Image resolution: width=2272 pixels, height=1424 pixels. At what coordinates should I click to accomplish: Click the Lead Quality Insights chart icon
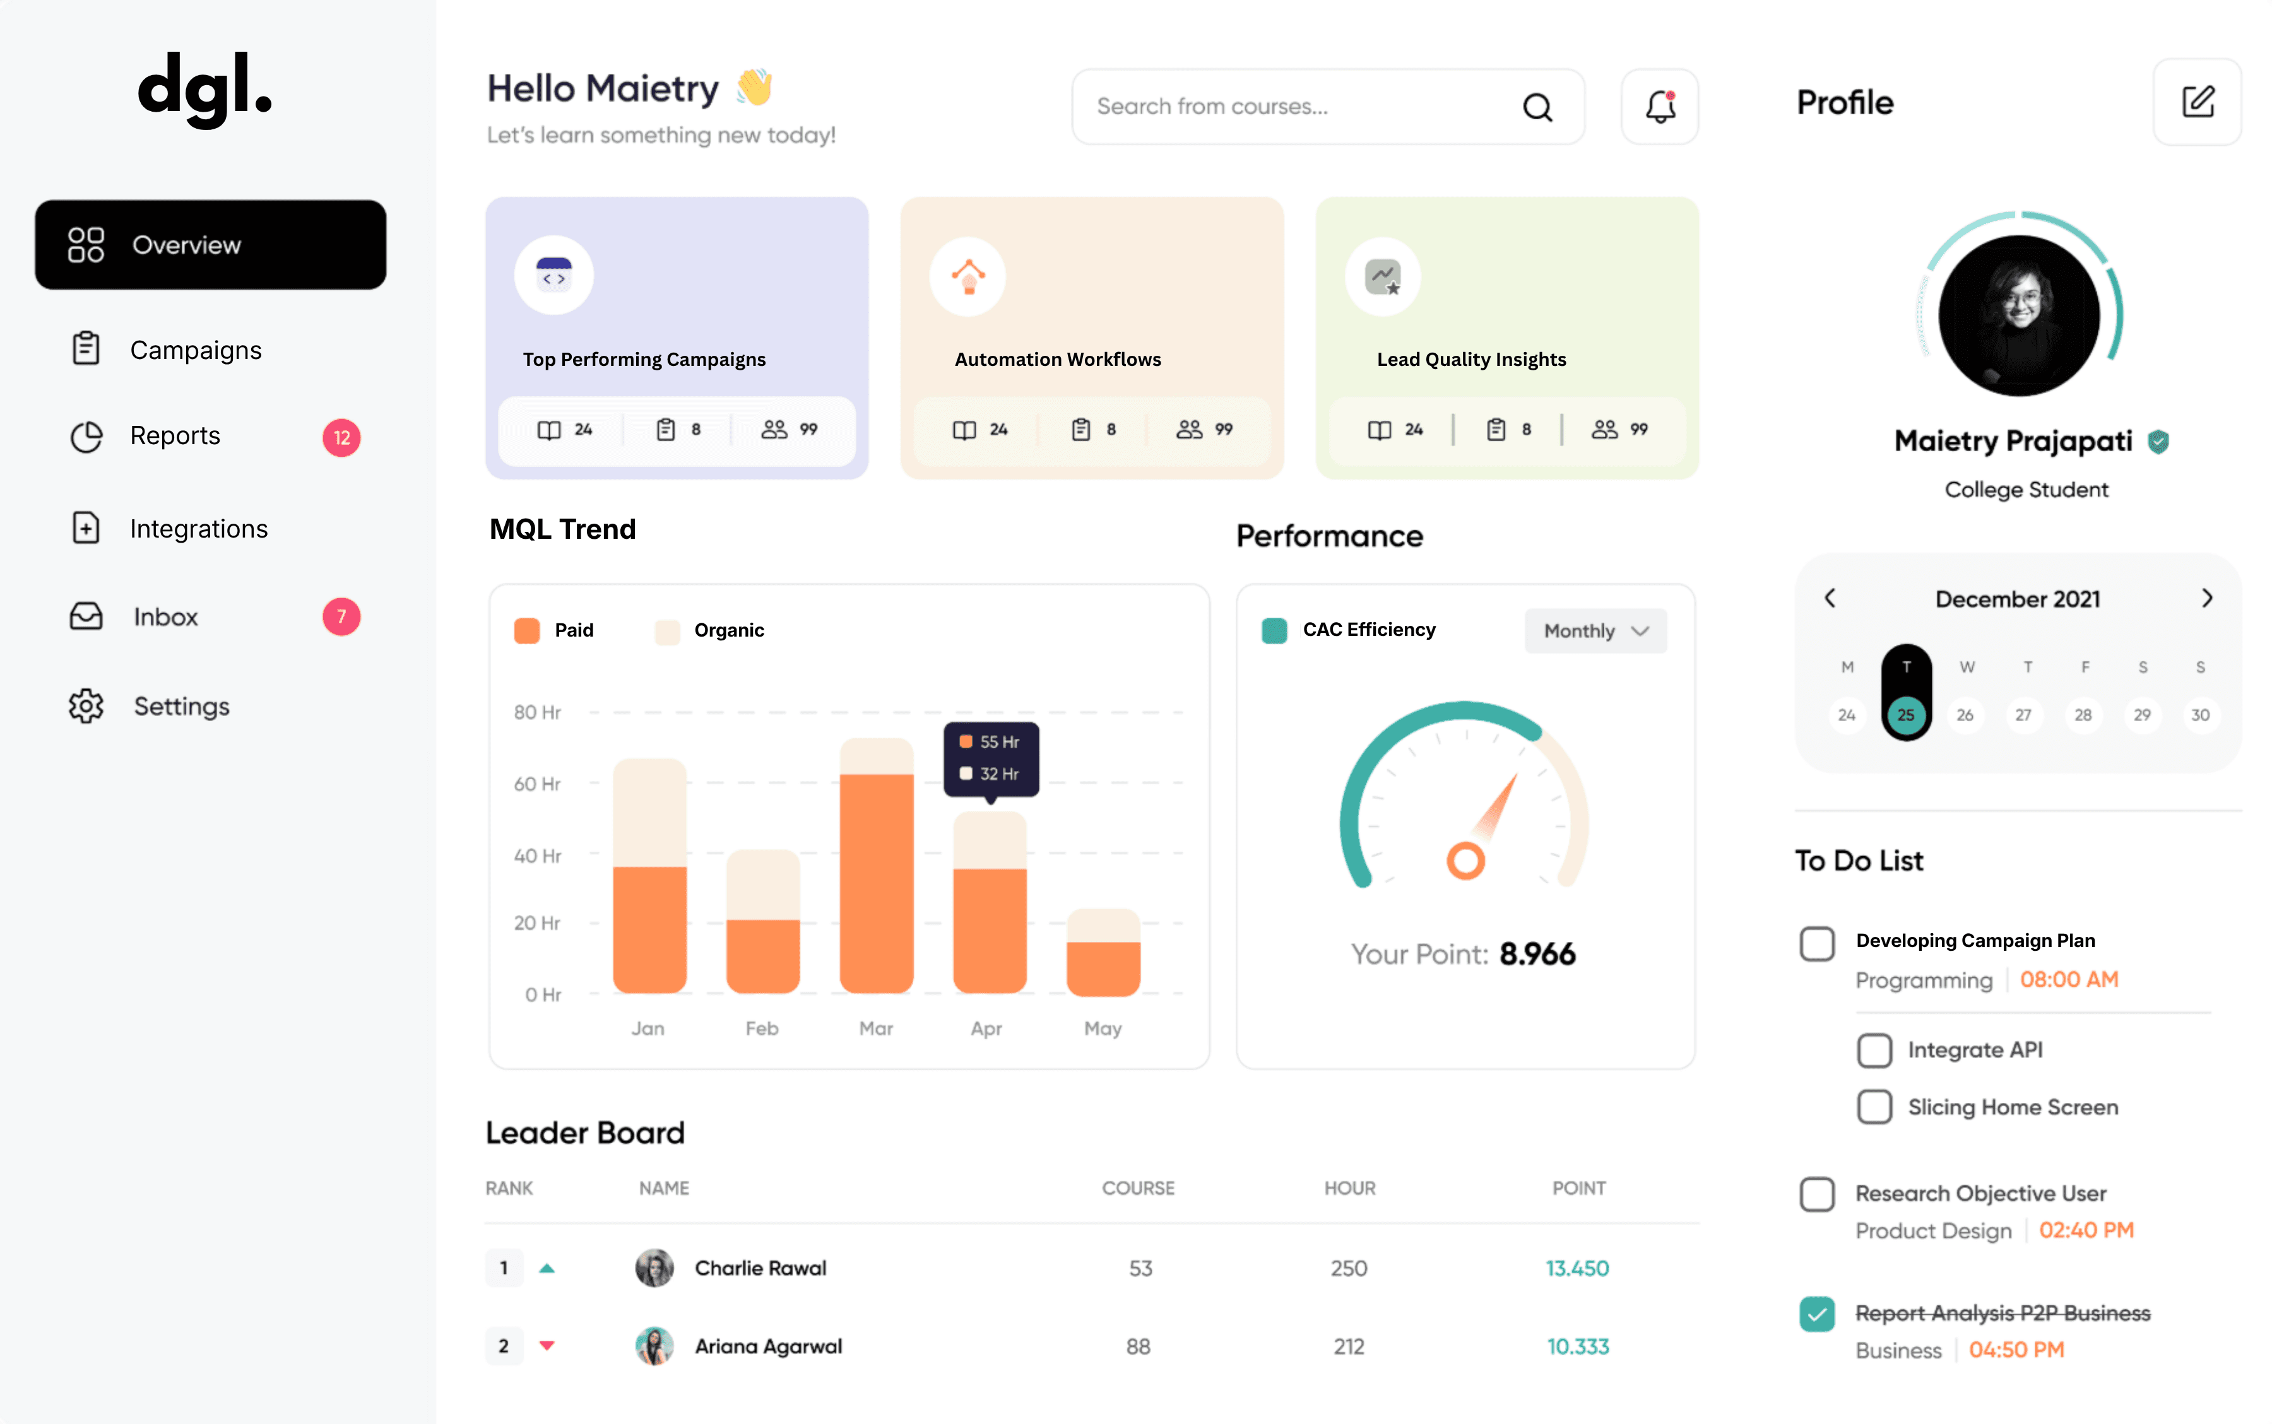coord(1383,276)
